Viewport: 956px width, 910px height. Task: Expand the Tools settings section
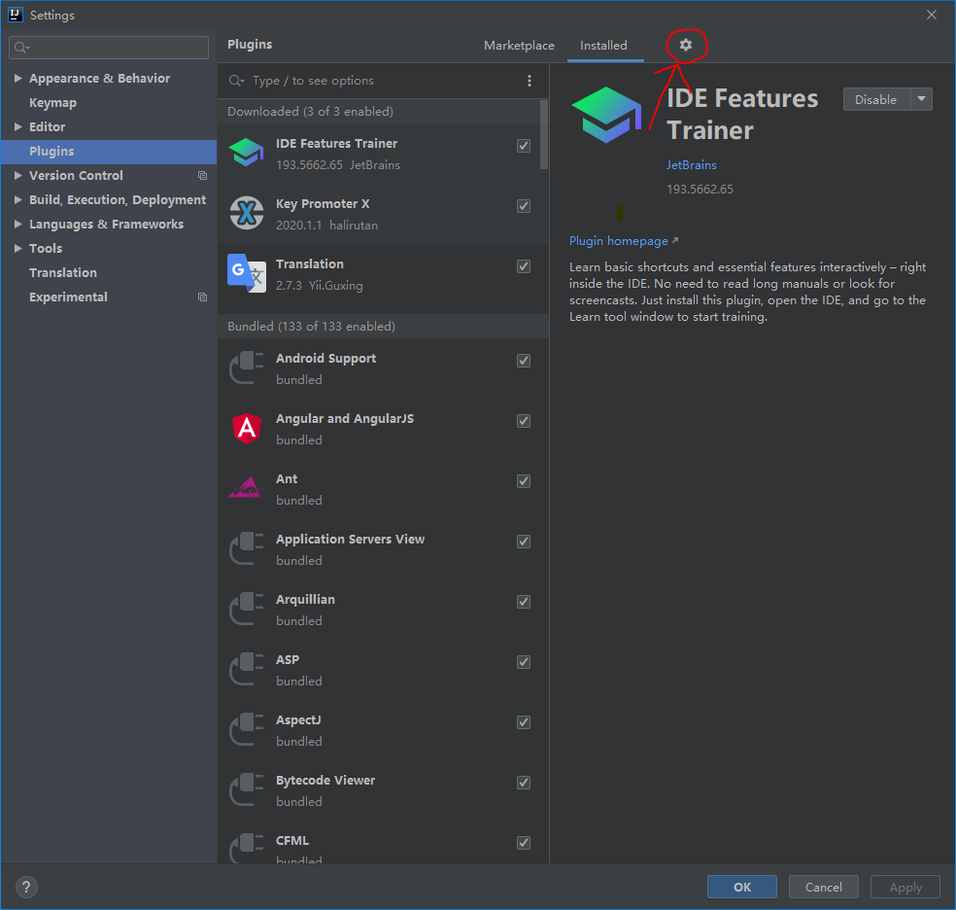(18, 248)
